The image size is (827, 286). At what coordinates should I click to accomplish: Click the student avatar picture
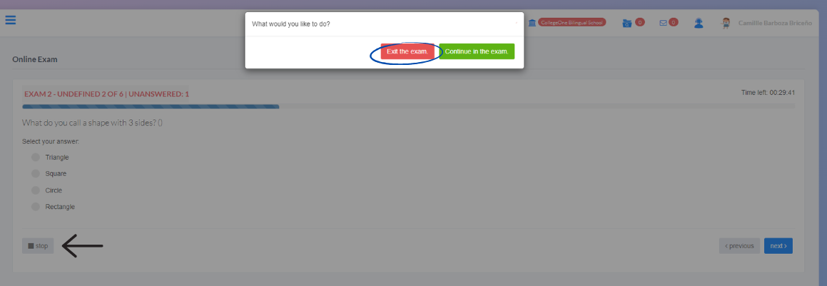[726, 23]
